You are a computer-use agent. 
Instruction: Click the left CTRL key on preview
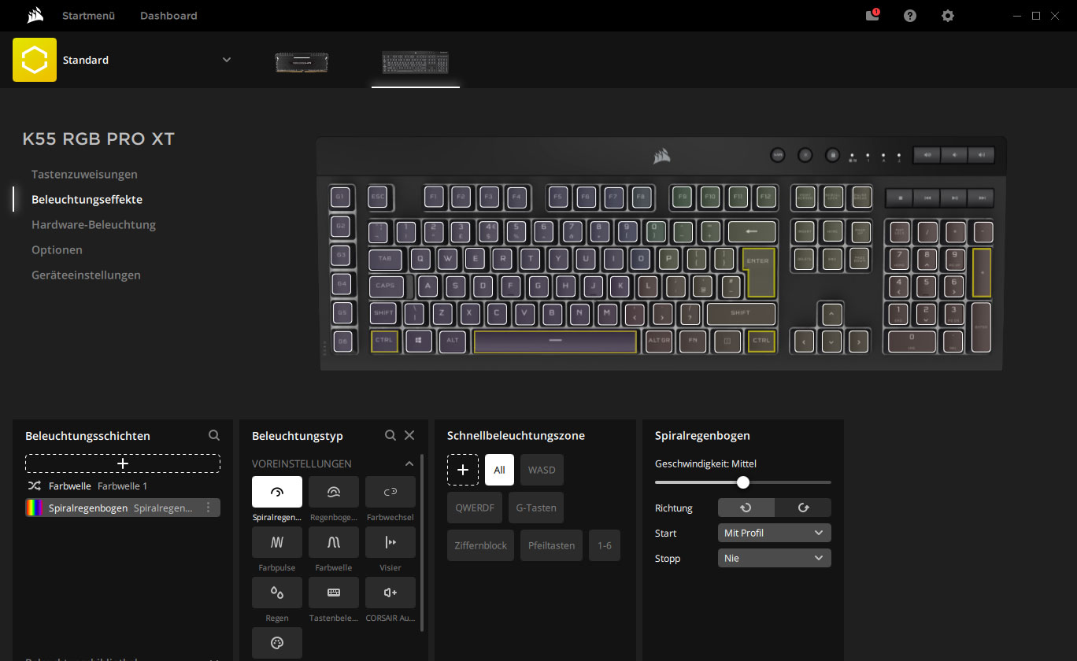pos(384,341)
